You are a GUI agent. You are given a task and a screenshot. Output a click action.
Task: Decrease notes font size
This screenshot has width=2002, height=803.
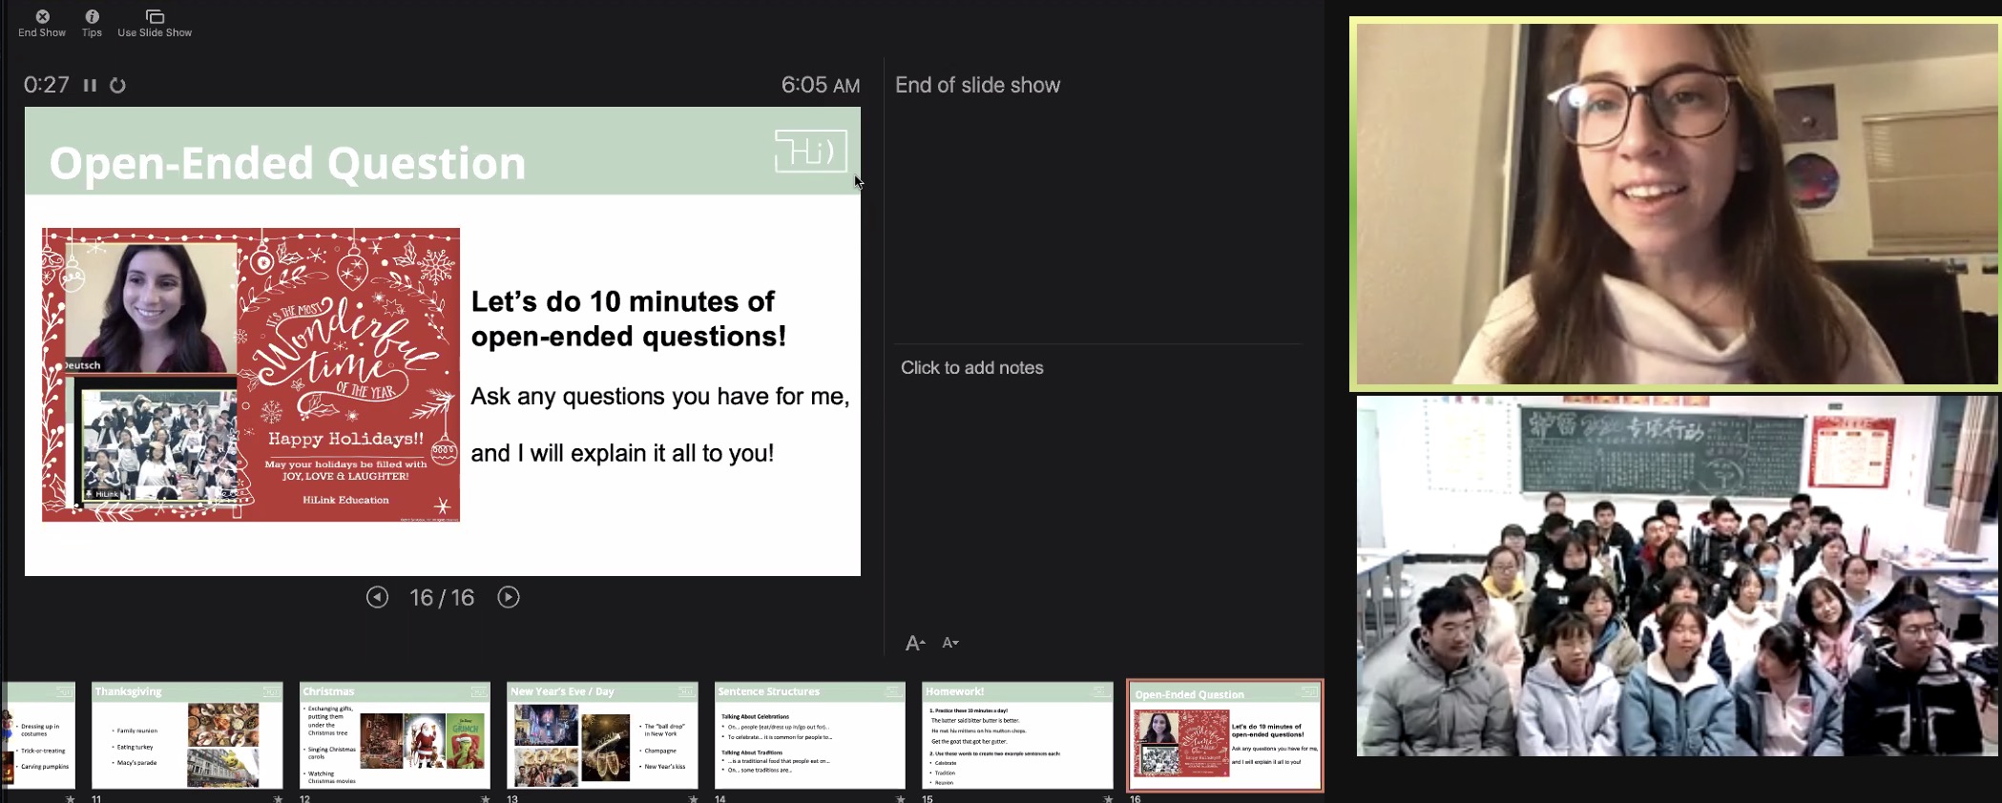pos(950,643)
